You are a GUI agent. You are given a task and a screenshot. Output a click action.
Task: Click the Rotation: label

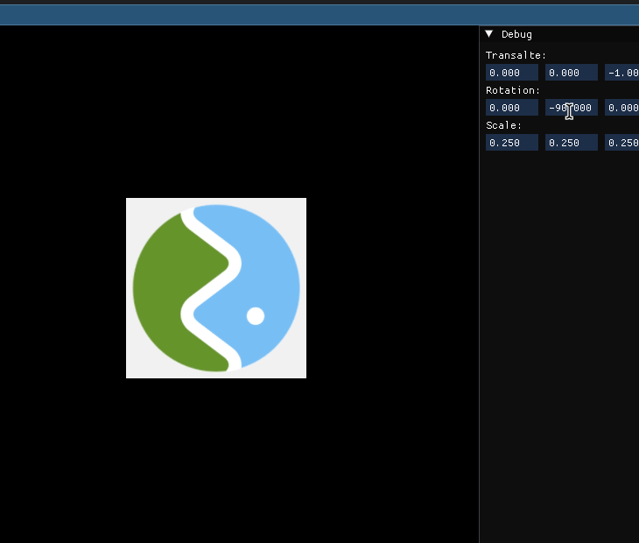pyautogui.click(x=513, y=90)
